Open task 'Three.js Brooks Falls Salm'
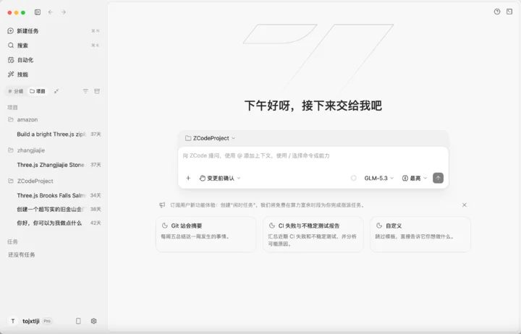The width and height of the screenshot is (521, 334). point(53,195)
